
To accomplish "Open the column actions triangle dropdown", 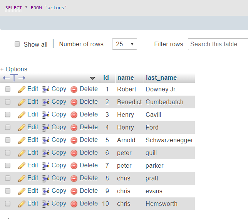I will pyautogui.click(x=92, y=78).
